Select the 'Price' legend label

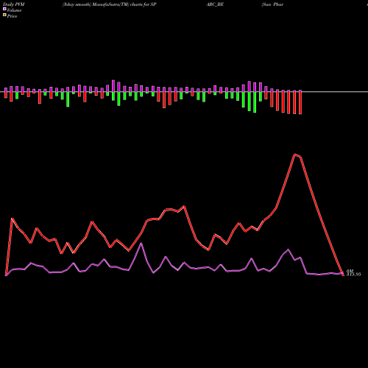pos(12,16)
